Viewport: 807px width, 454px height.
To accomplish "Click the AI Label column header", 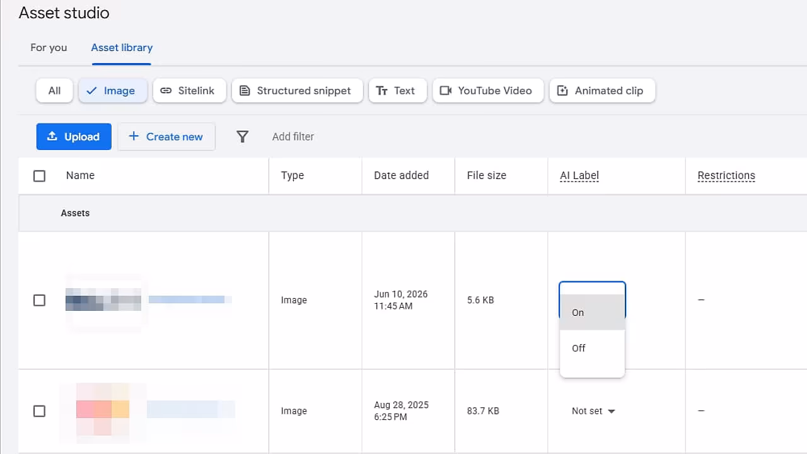I will [579, 175].
